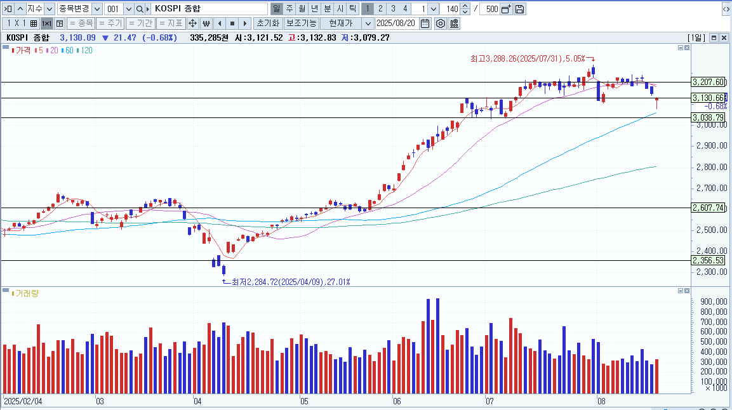Toggle the 1×1 single chart mode
Image resolution: width=732 pixels, height=410 pixels.
click(x=47, y=23)
